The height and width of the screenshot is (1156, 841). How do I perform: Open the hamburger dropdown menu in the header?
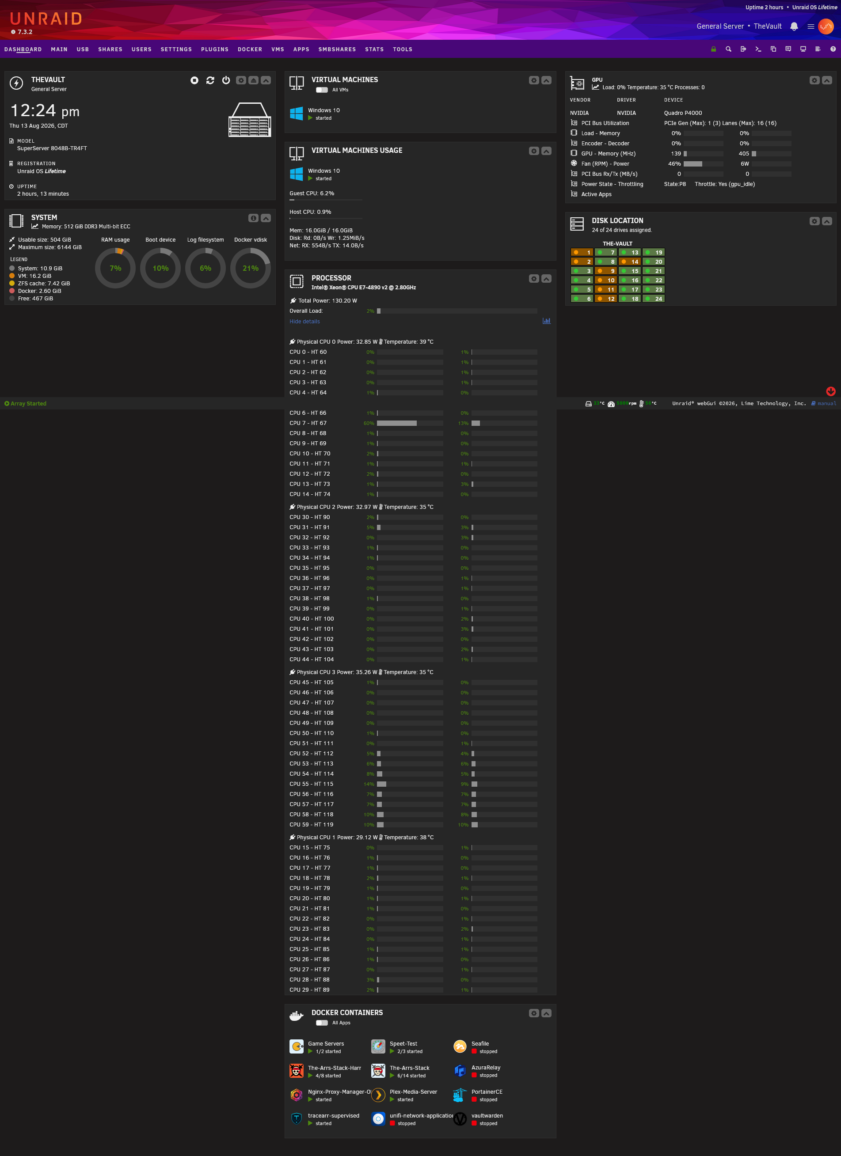pos(811,27)
